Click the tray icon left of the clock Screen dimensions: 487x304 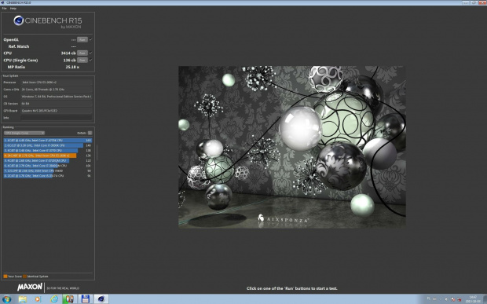459,299
